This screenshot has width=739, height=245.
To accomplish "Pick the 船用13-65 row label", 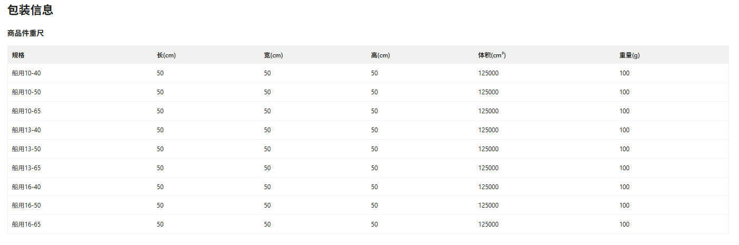I will click(26, 168).
